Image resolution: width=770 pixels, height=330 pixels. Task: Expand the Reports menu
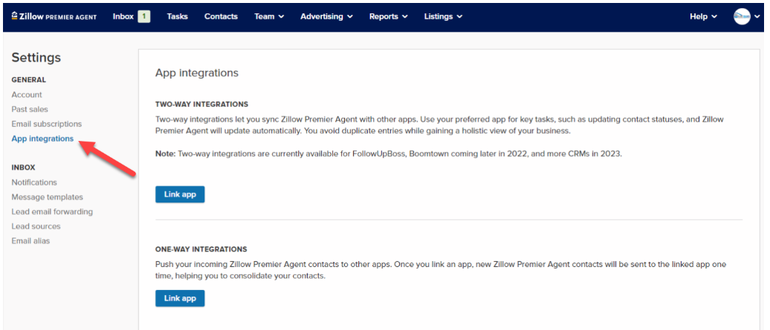tap(388, 16)
